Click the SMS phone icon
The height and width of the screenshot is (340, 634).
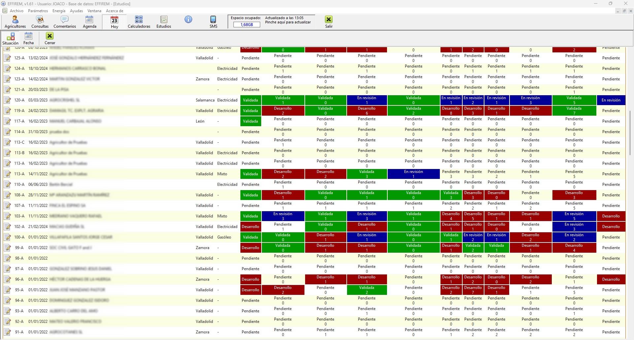213,22
